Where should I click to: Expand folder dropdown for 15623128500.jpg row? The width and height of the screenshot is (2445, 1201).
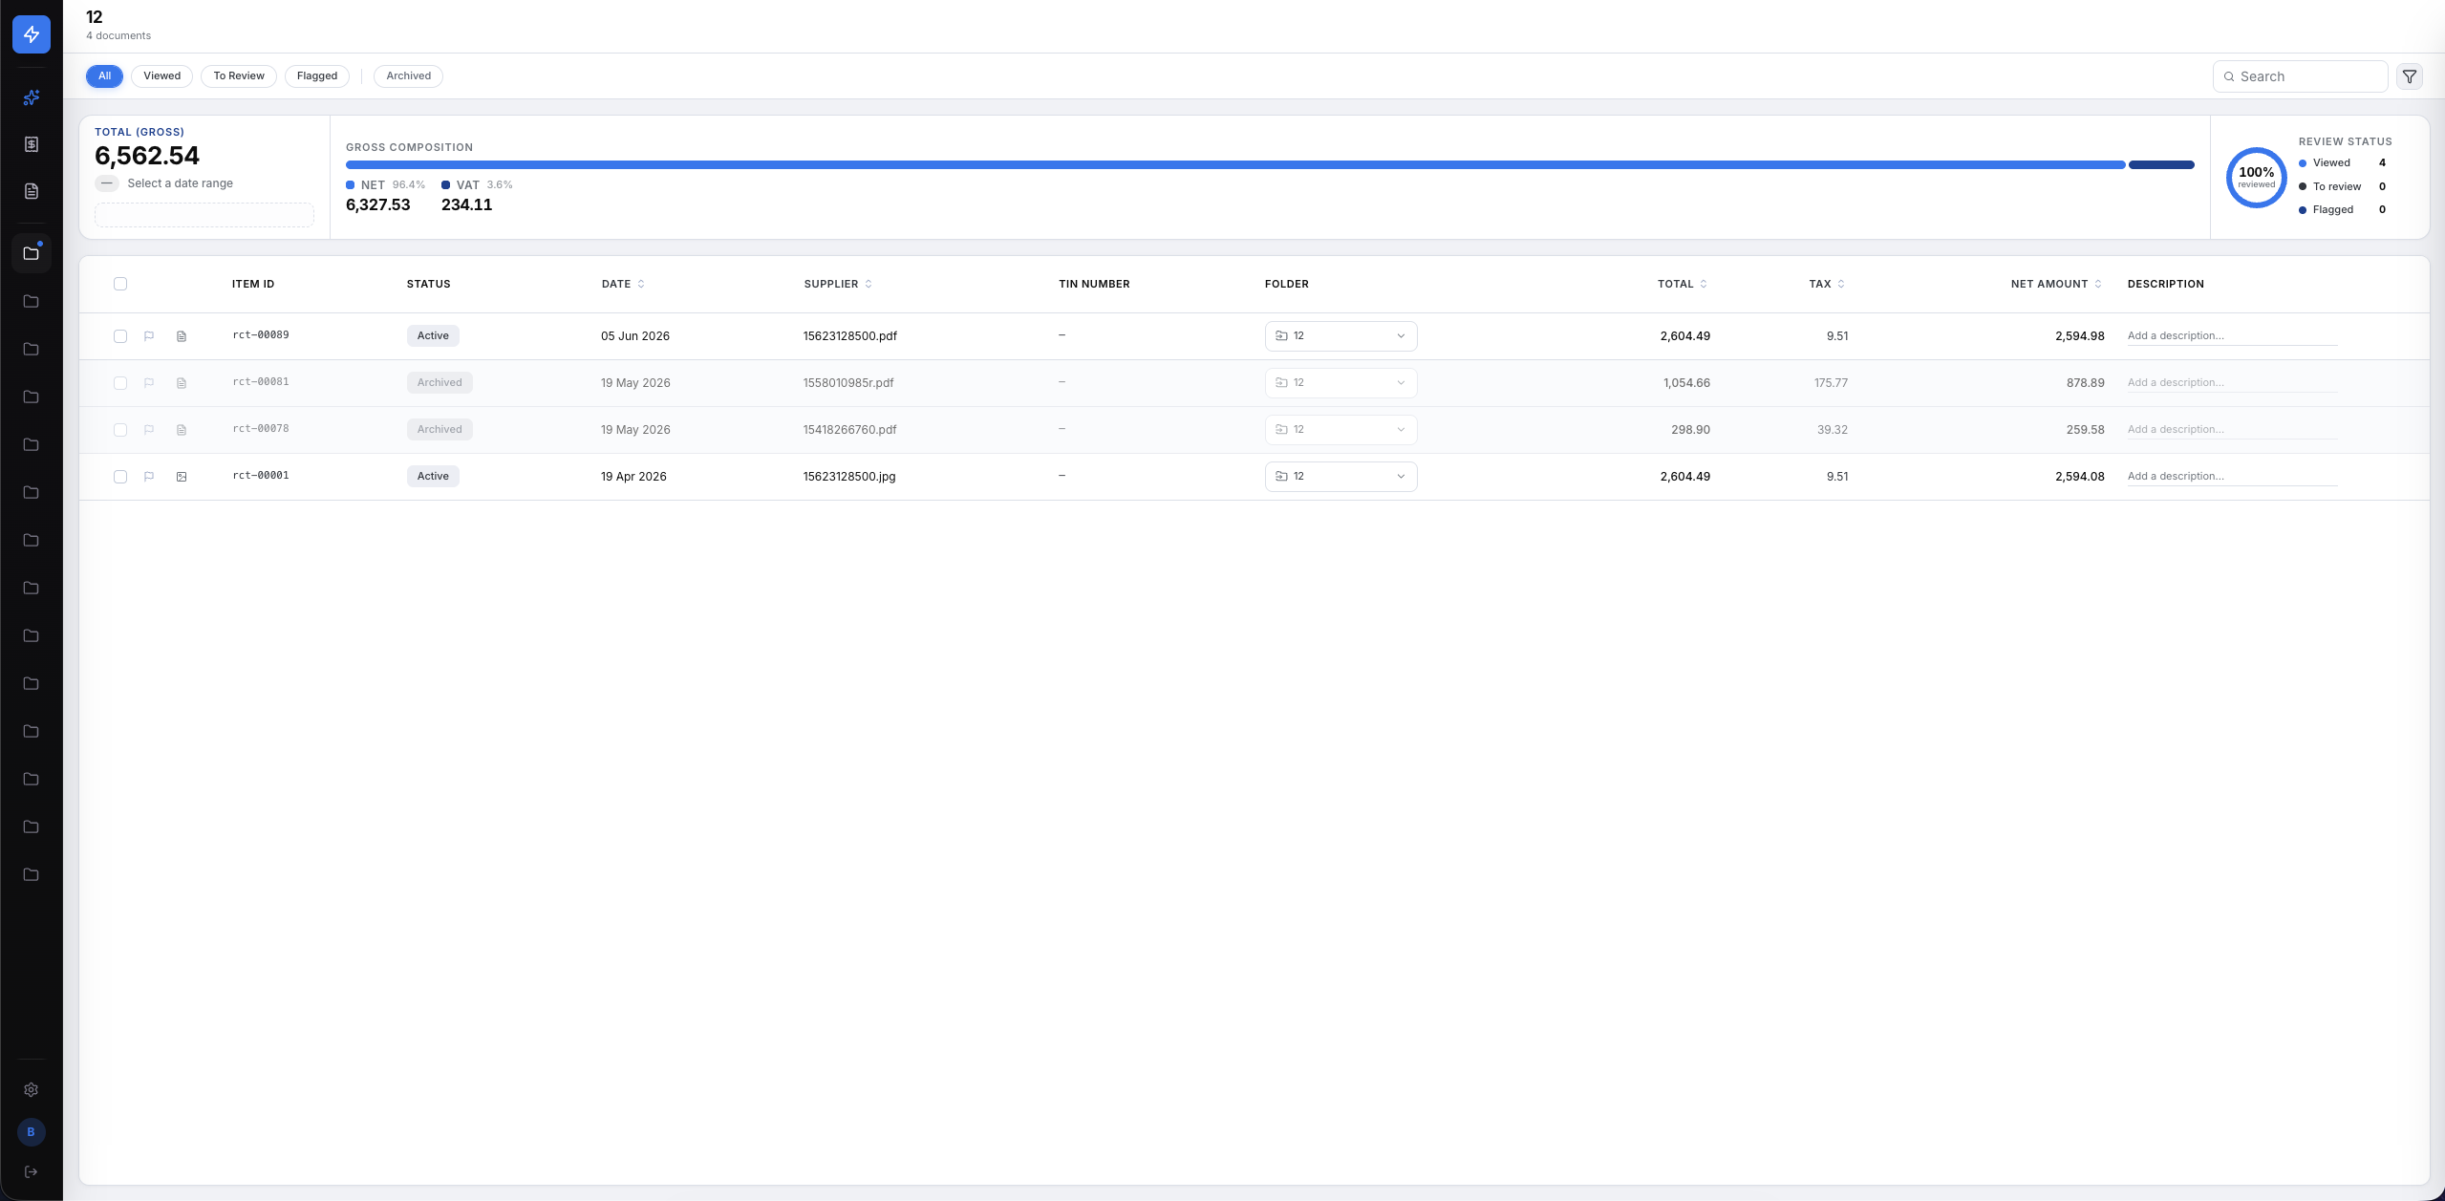(x=1340, y=477)
